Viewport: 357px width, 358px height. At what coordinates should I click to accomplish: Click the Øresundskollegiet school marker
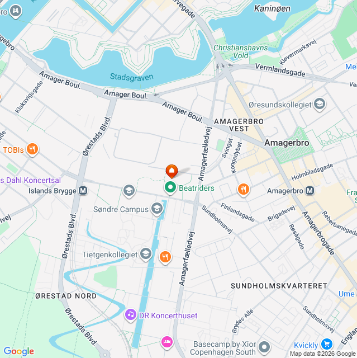(320, 105)
